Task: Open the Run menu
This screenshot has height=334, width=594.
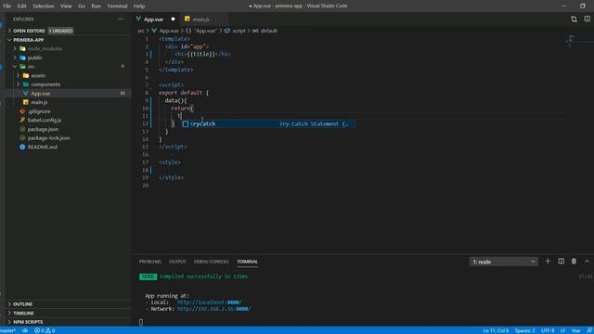Action: pos(96,6)
